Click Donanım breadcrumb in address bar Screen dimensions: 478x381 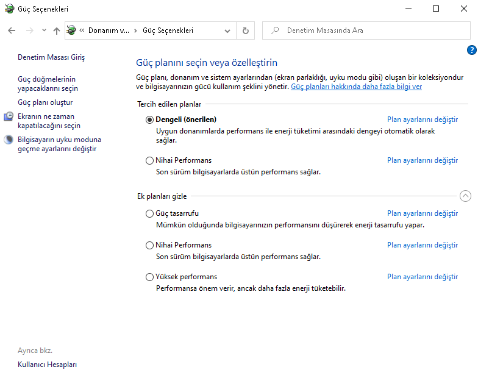[x=109, y=30]
